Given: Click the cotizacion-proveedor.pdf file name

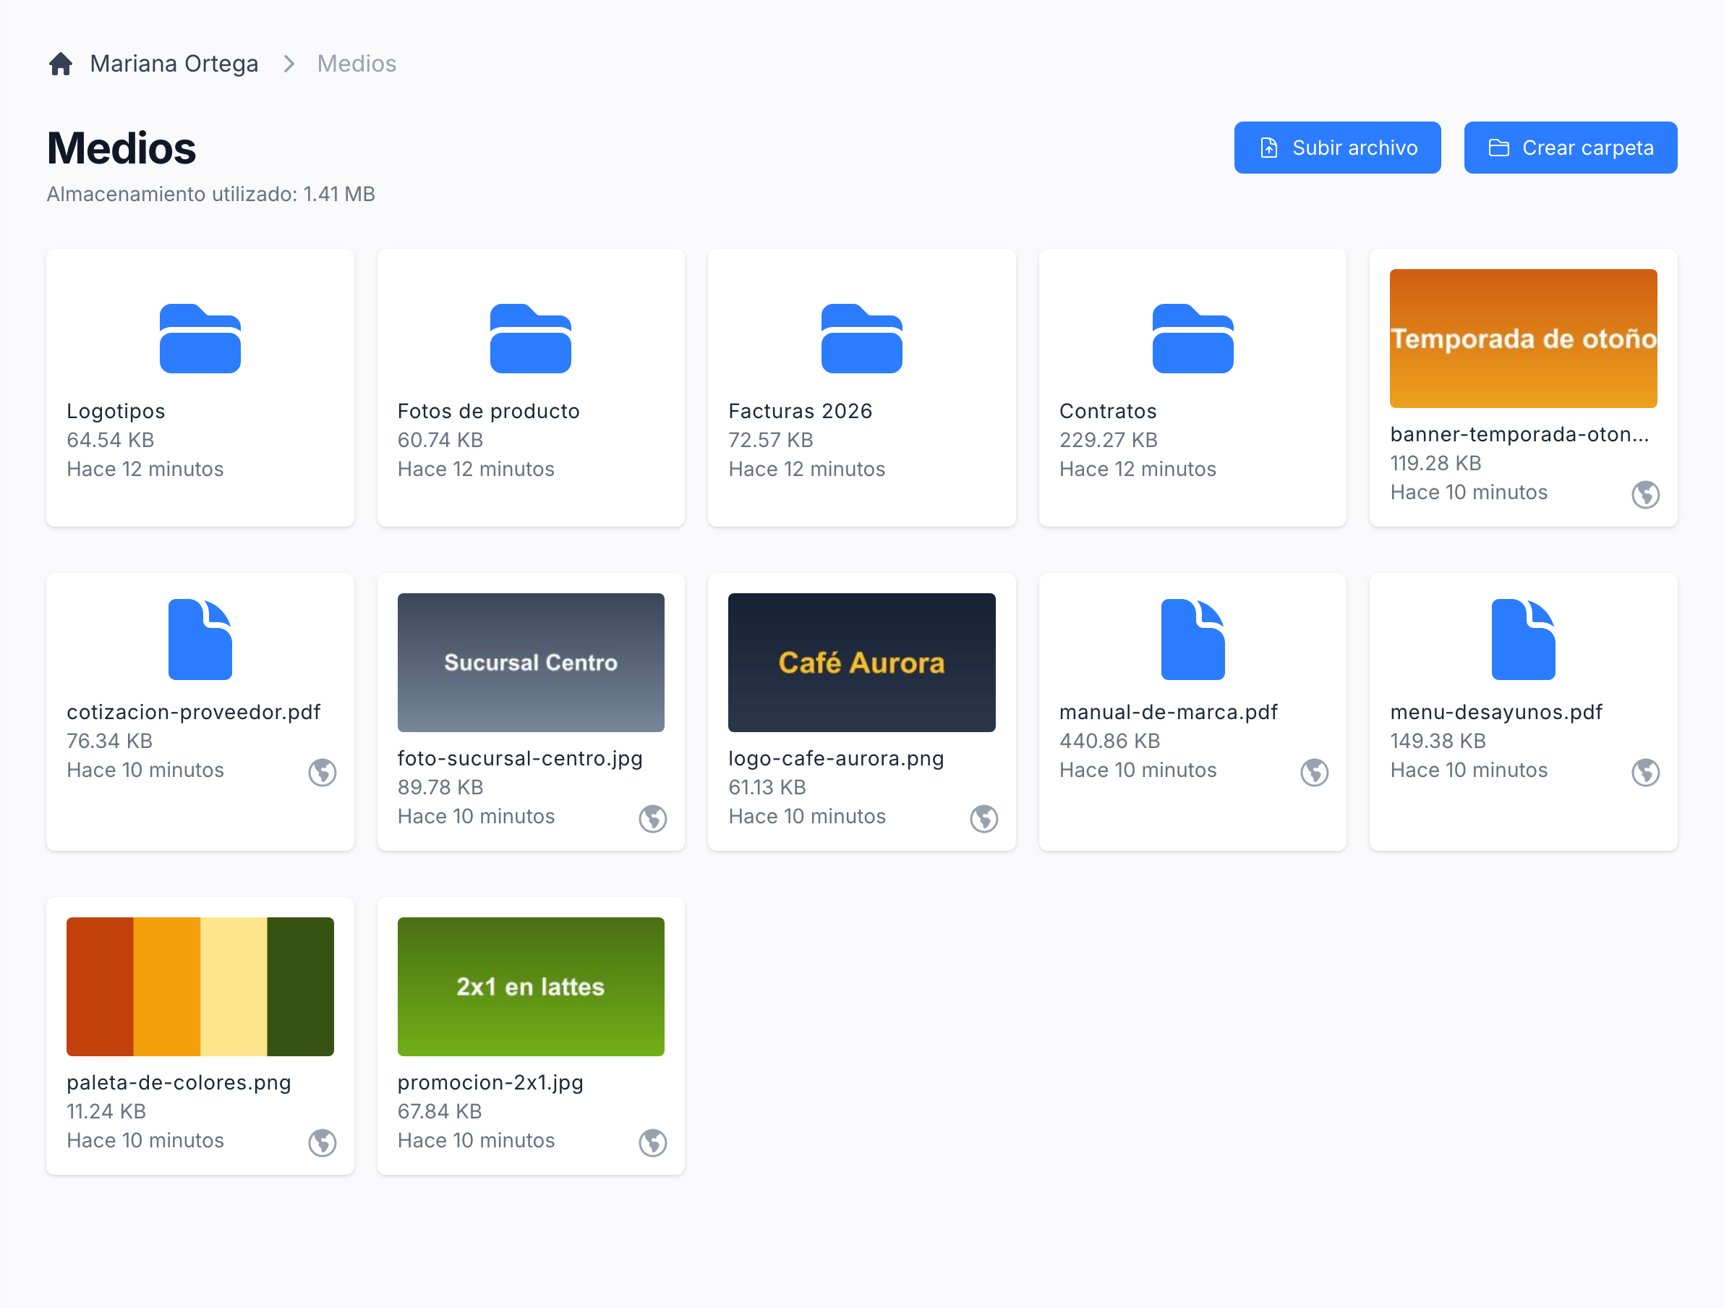Looking at the screenshot, I should point(193,712).
